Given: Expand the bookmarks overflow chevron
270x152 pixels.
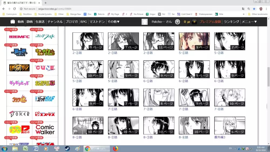Looking at the screenshot, I should coord(244,14).
